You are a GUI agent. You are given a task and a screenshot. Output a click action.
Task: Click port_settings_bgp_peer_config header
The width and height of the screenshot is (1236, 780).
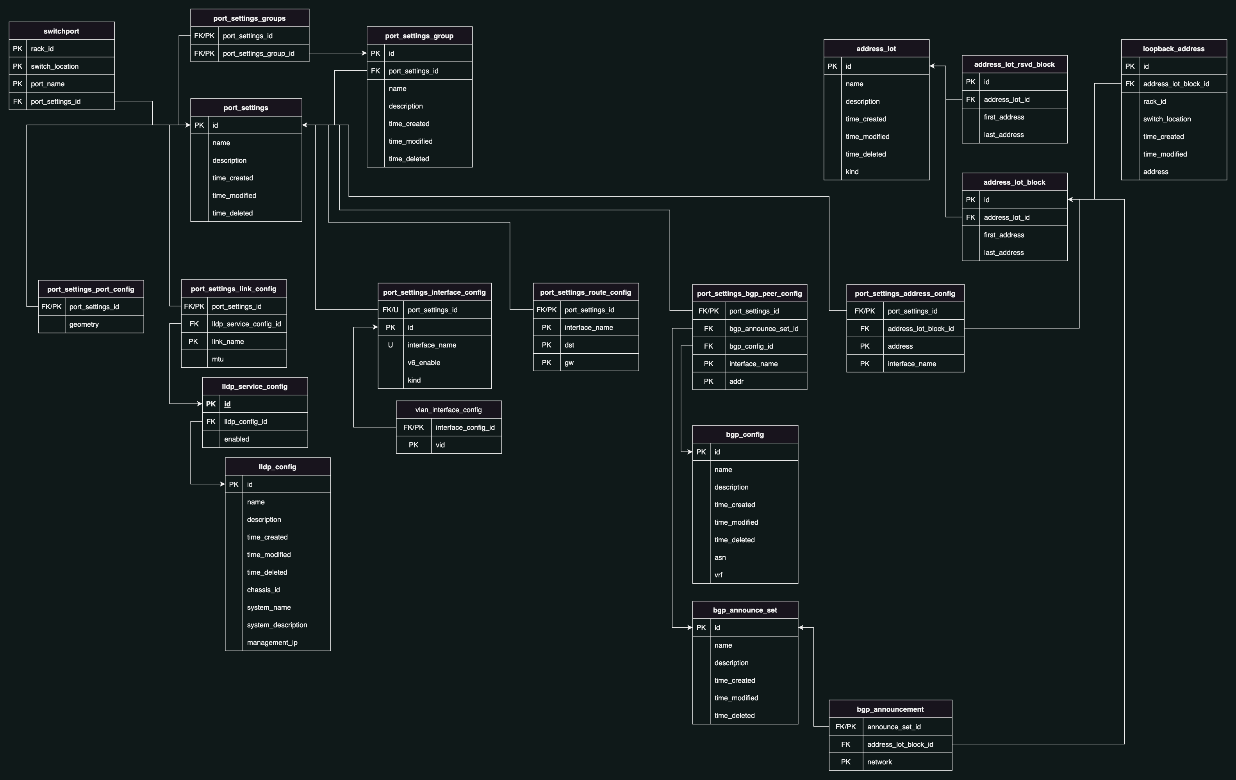click(x=749, y=293)
